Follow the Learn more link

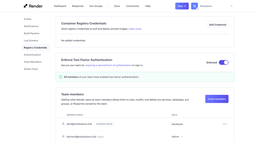(x=135, y=29)
